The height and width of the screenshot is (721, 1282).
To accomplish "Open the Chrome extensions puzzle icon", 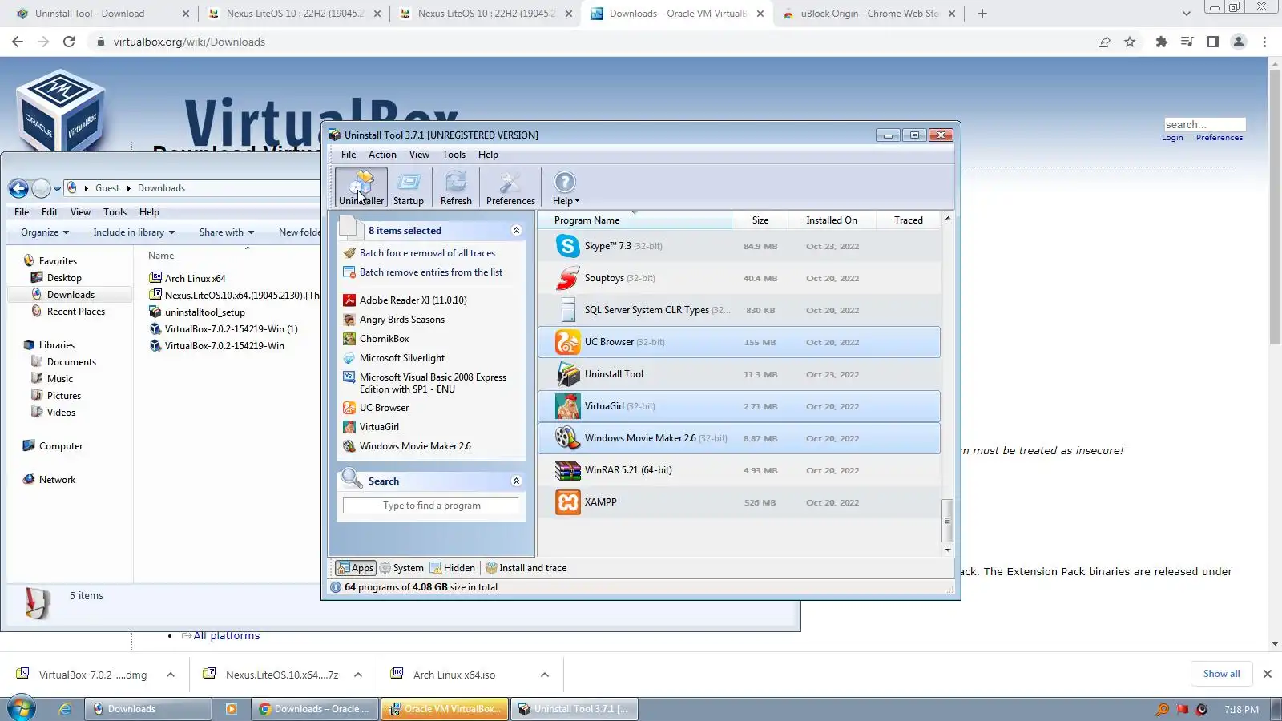I will (x=1161, y=42).
